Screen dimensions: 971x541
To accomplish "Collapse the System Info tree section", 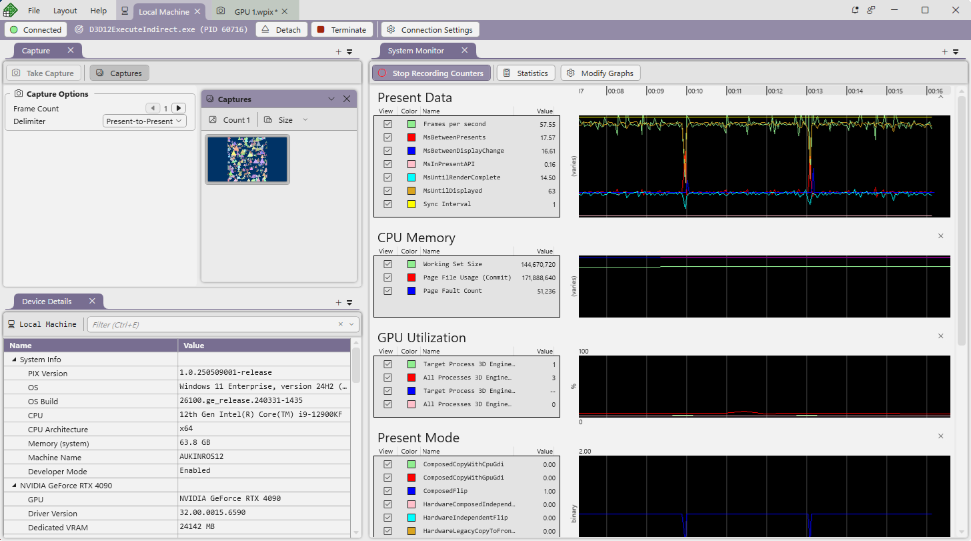I will [14, 360].
